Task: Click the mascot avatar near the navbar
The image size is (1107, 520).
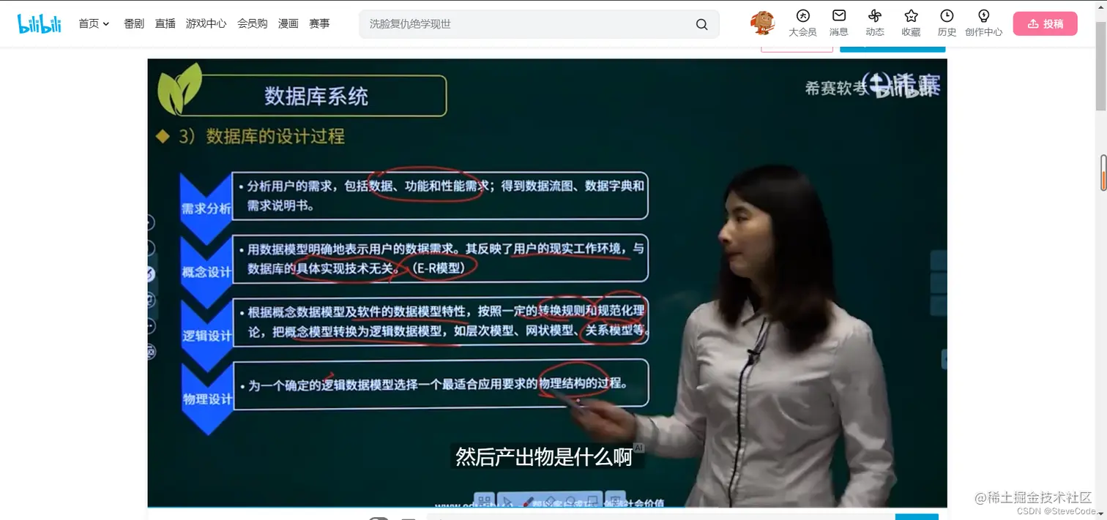Action: [x=761, y=23]
